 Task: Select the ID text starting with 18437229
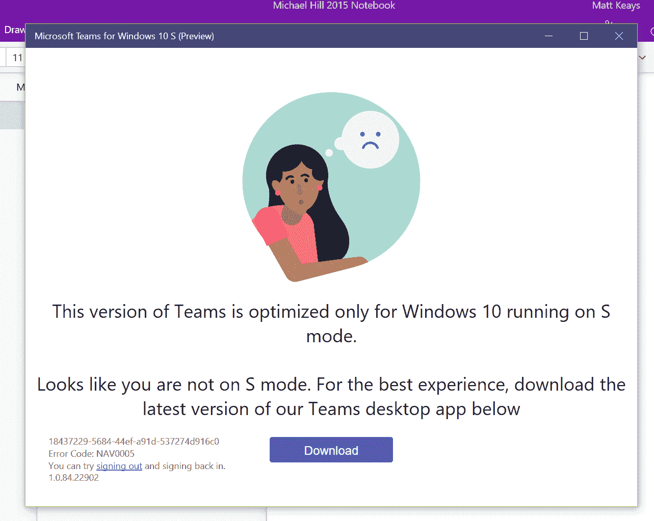pos(134,442)
